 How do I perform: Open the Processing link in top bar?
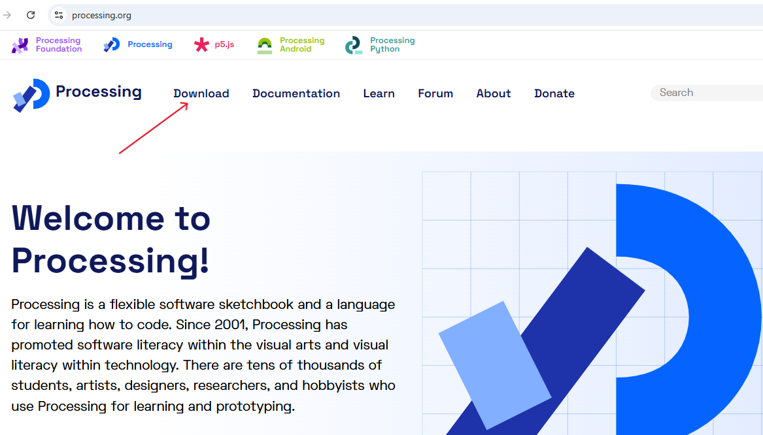(150, 44)
